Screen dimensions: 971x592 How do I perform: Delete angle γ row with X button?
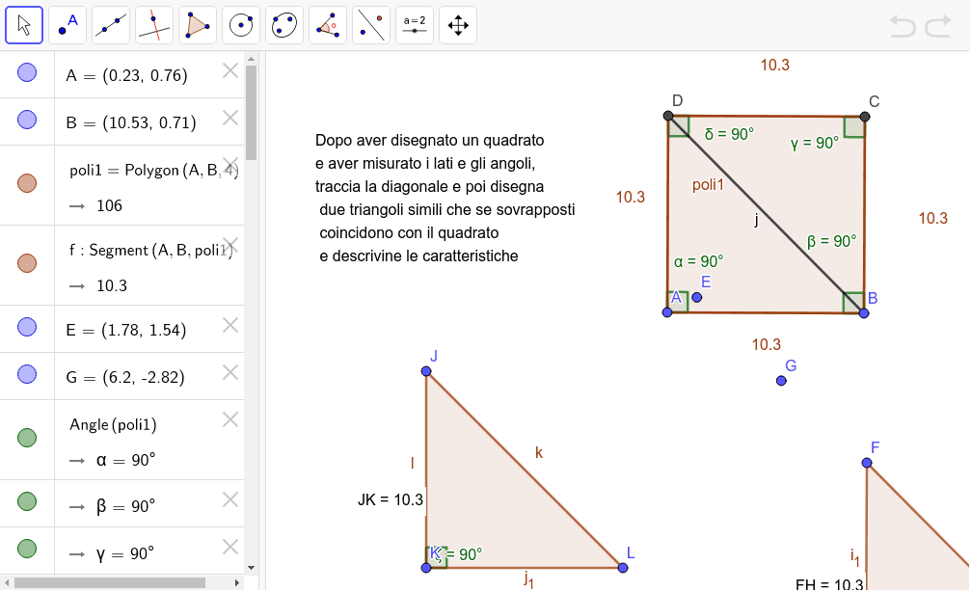(230, 547)
